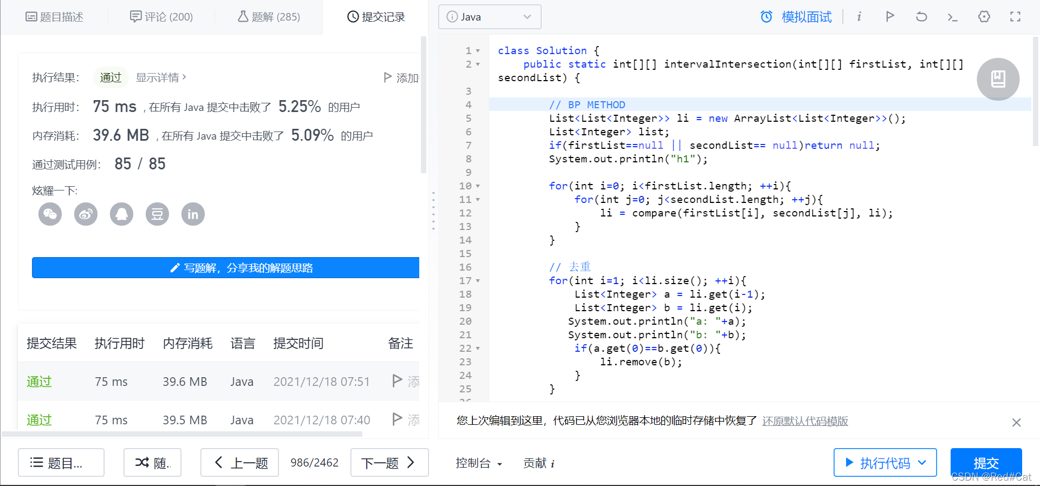Collapse the if block at line 22
Image resolution: width=1040 pixels, height=486 pixels.
[478, 349]
